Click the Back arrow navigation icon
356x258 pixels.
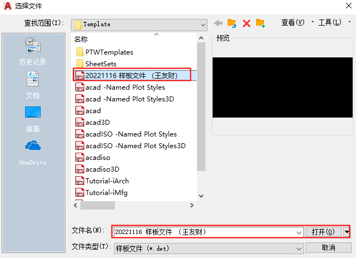coord(218,23)
